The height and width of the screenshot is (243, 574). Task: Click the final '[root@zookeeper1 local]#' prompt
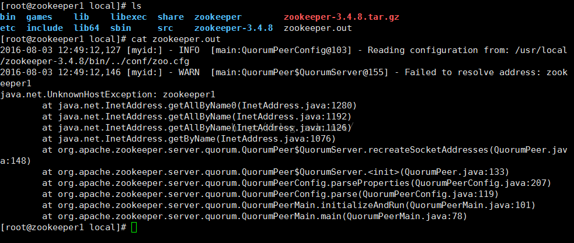tap(63, 227)
